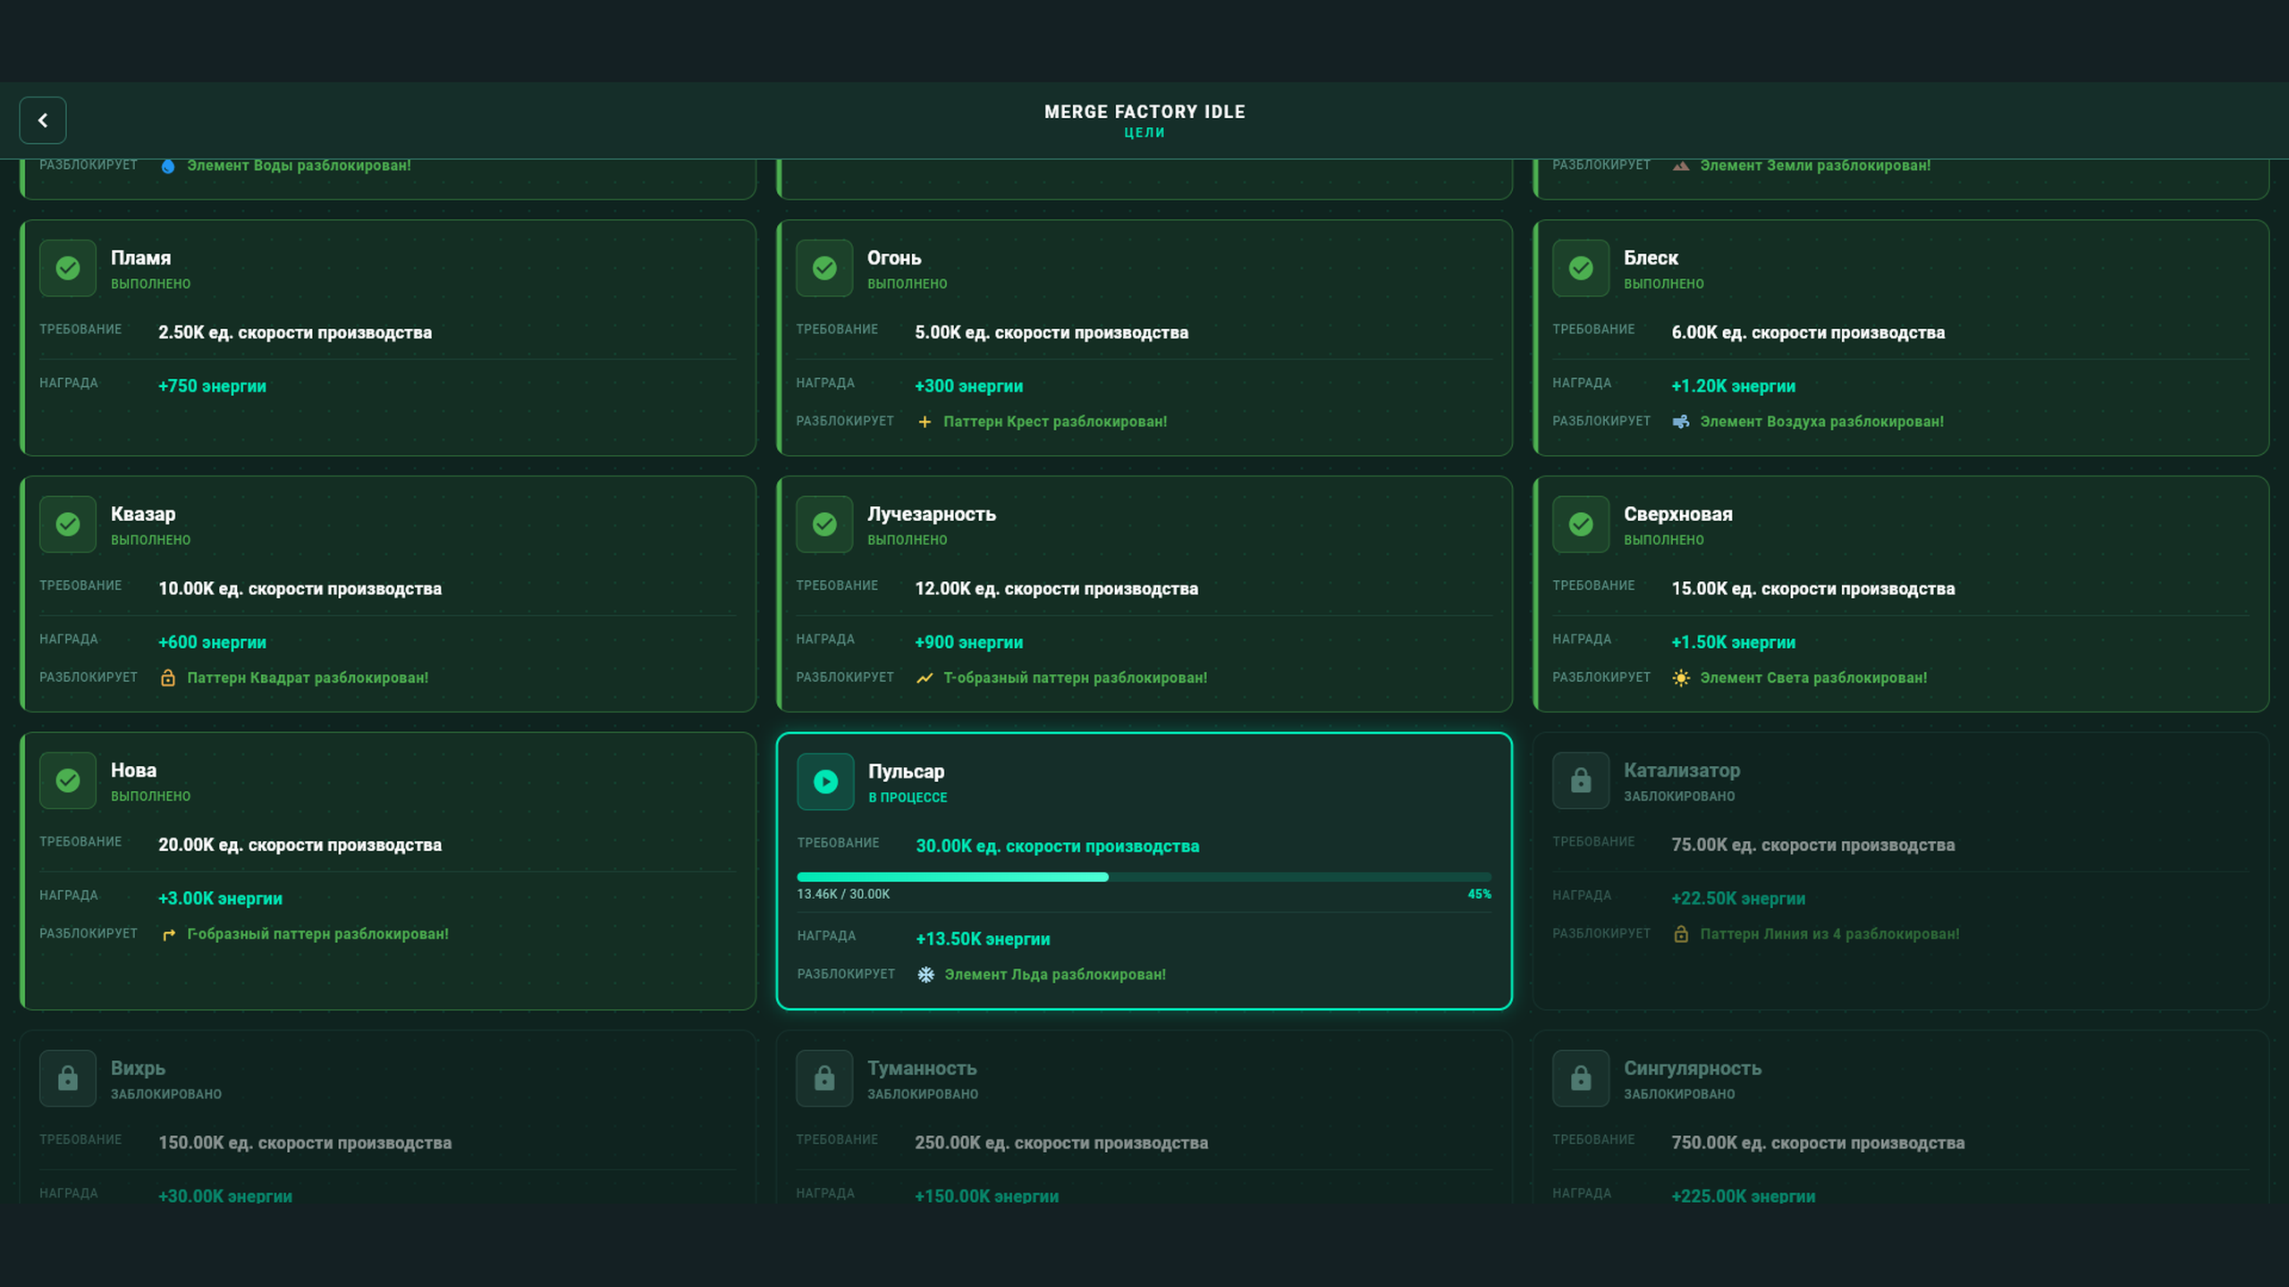Open the Нова completed goal card

tap(388, 871)
